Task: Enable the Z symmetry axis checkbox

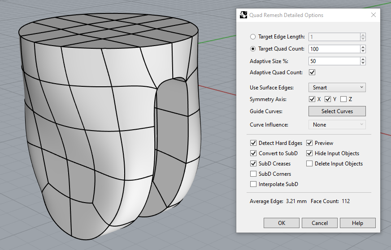Action: (x=343, y=99)
